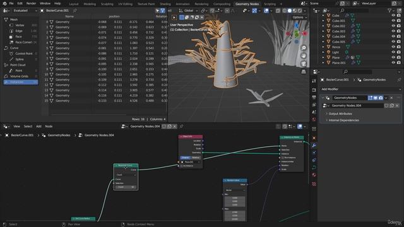
Task: Click the pin icon next to node group name
Action: click(181, 126)
